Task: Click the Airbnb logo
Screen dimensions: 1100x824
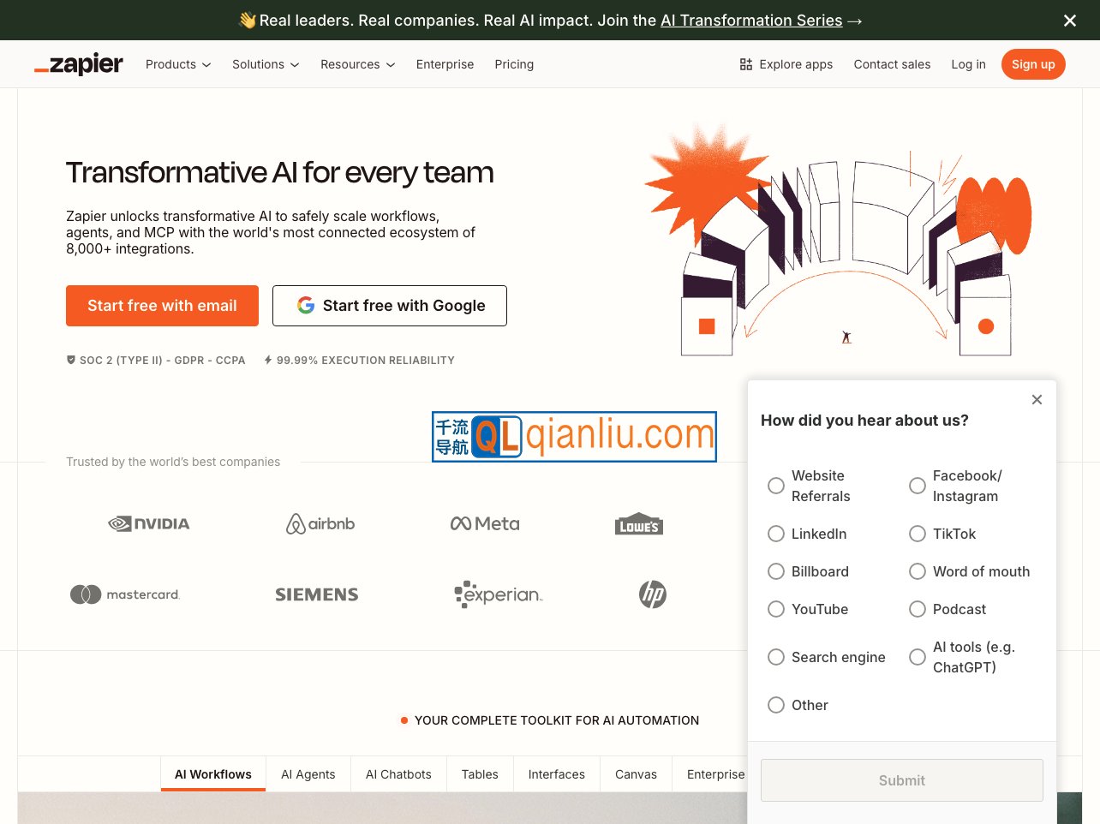Action: pyautogui.click(x=320, y=523)
